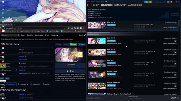Open SteamDB Sales page
181x101 pixels.
point(23,35)
